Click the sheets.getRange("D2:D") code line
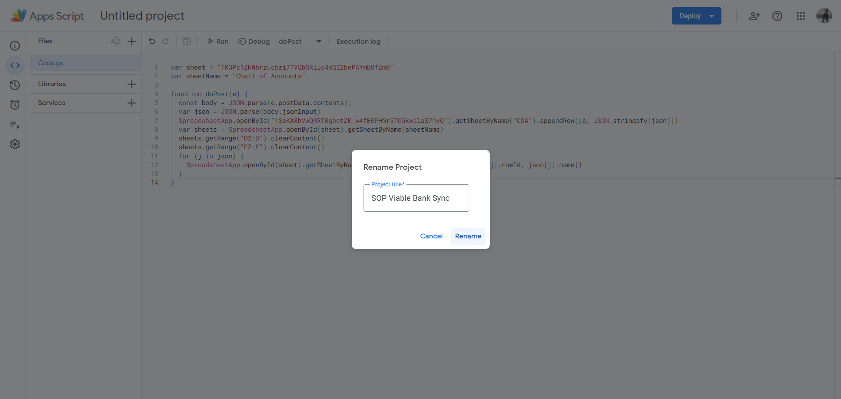The image size is (841, 399). pyautogui.click(x=251, y=138)
